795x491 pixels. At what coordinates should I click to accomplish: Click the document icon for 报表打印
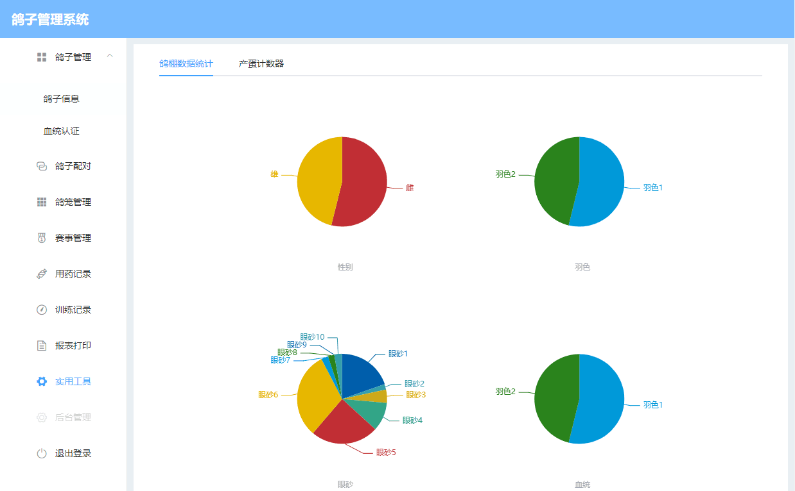point(42,345)
